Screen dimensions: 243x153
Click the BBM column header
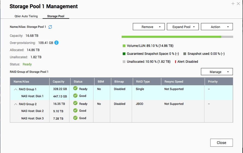point(103,82)
